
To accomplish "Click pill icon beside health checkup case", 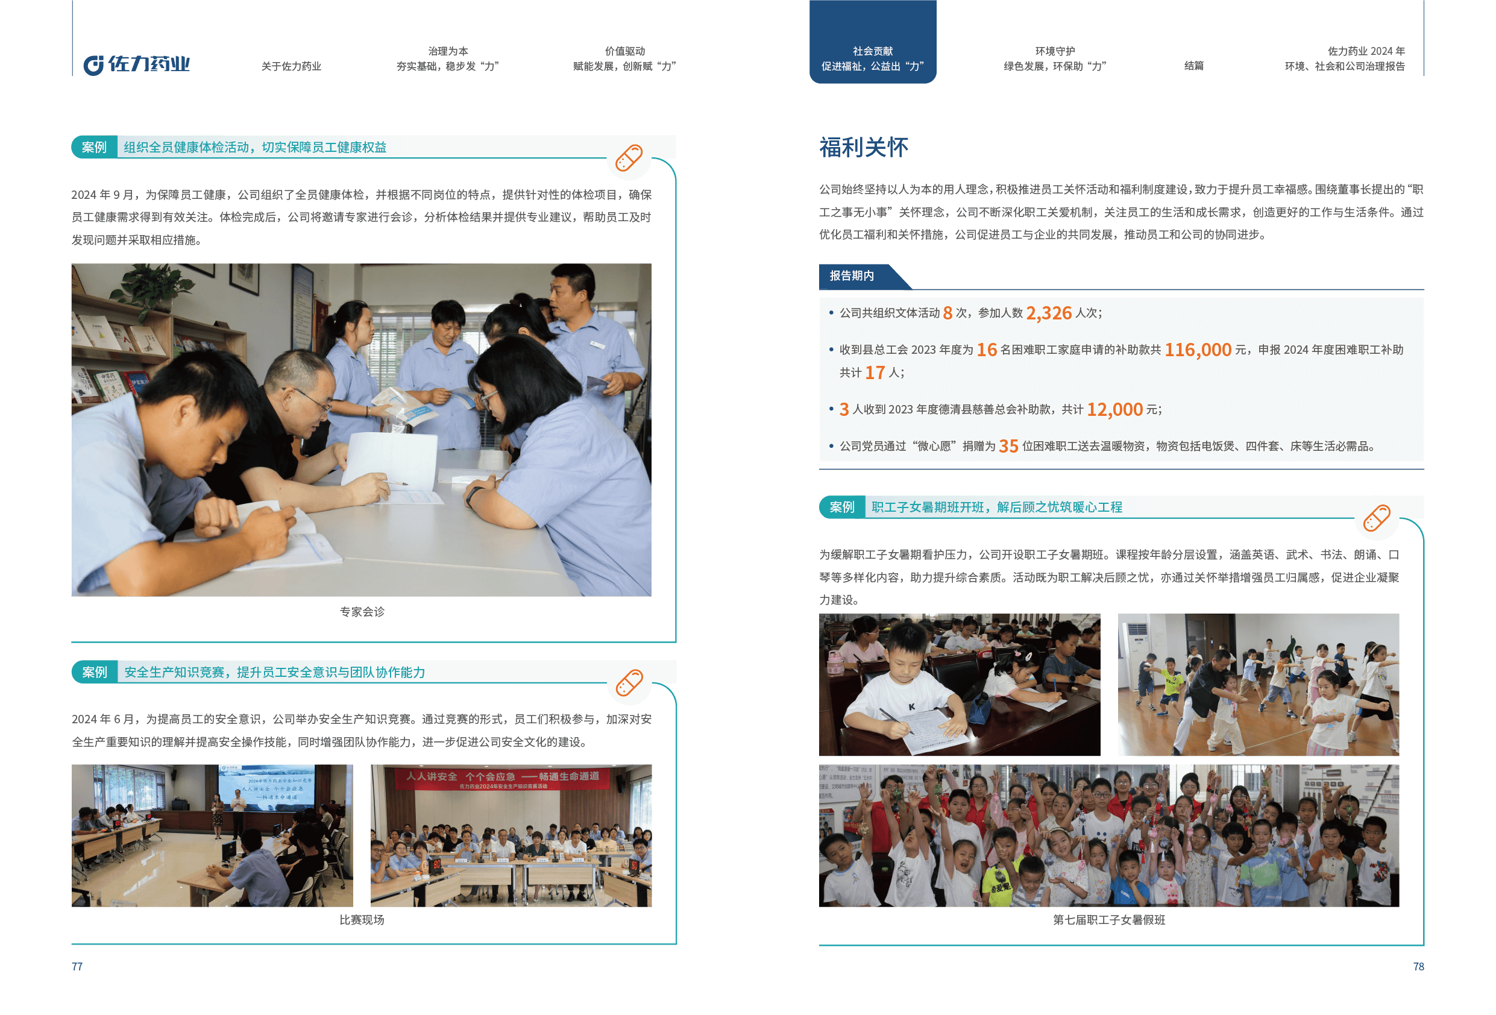I will point(629,159).
